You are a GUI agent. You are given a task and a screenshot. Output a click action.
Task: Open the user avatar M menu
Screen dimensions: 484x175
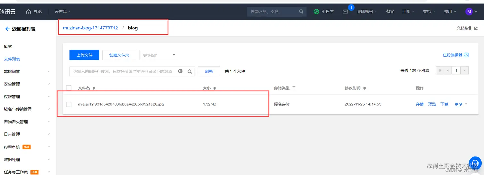(469, 12)
